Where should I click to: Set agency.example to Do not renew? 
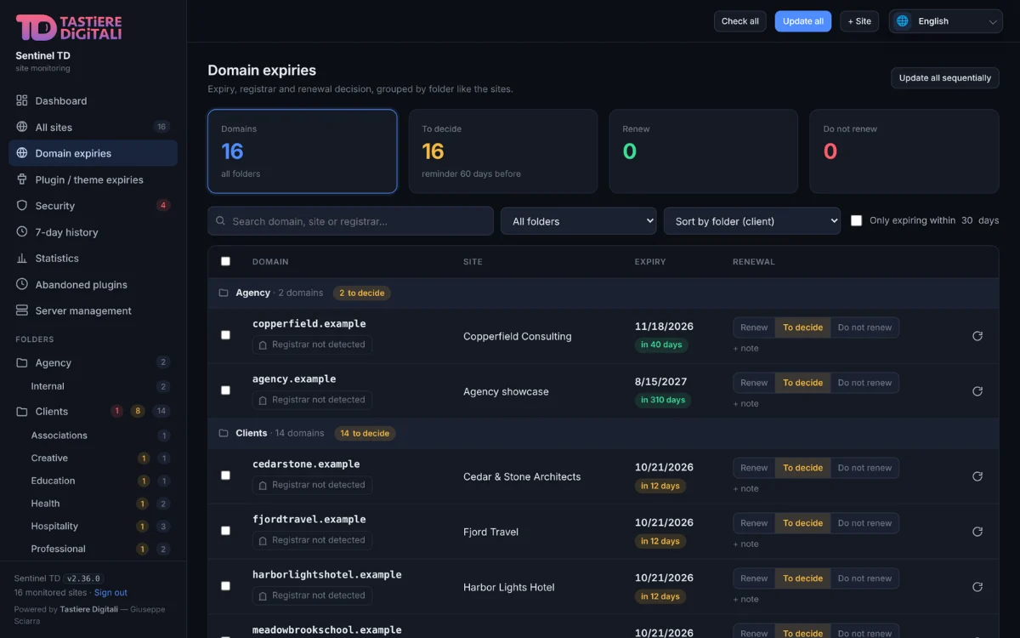coord(864,383)
